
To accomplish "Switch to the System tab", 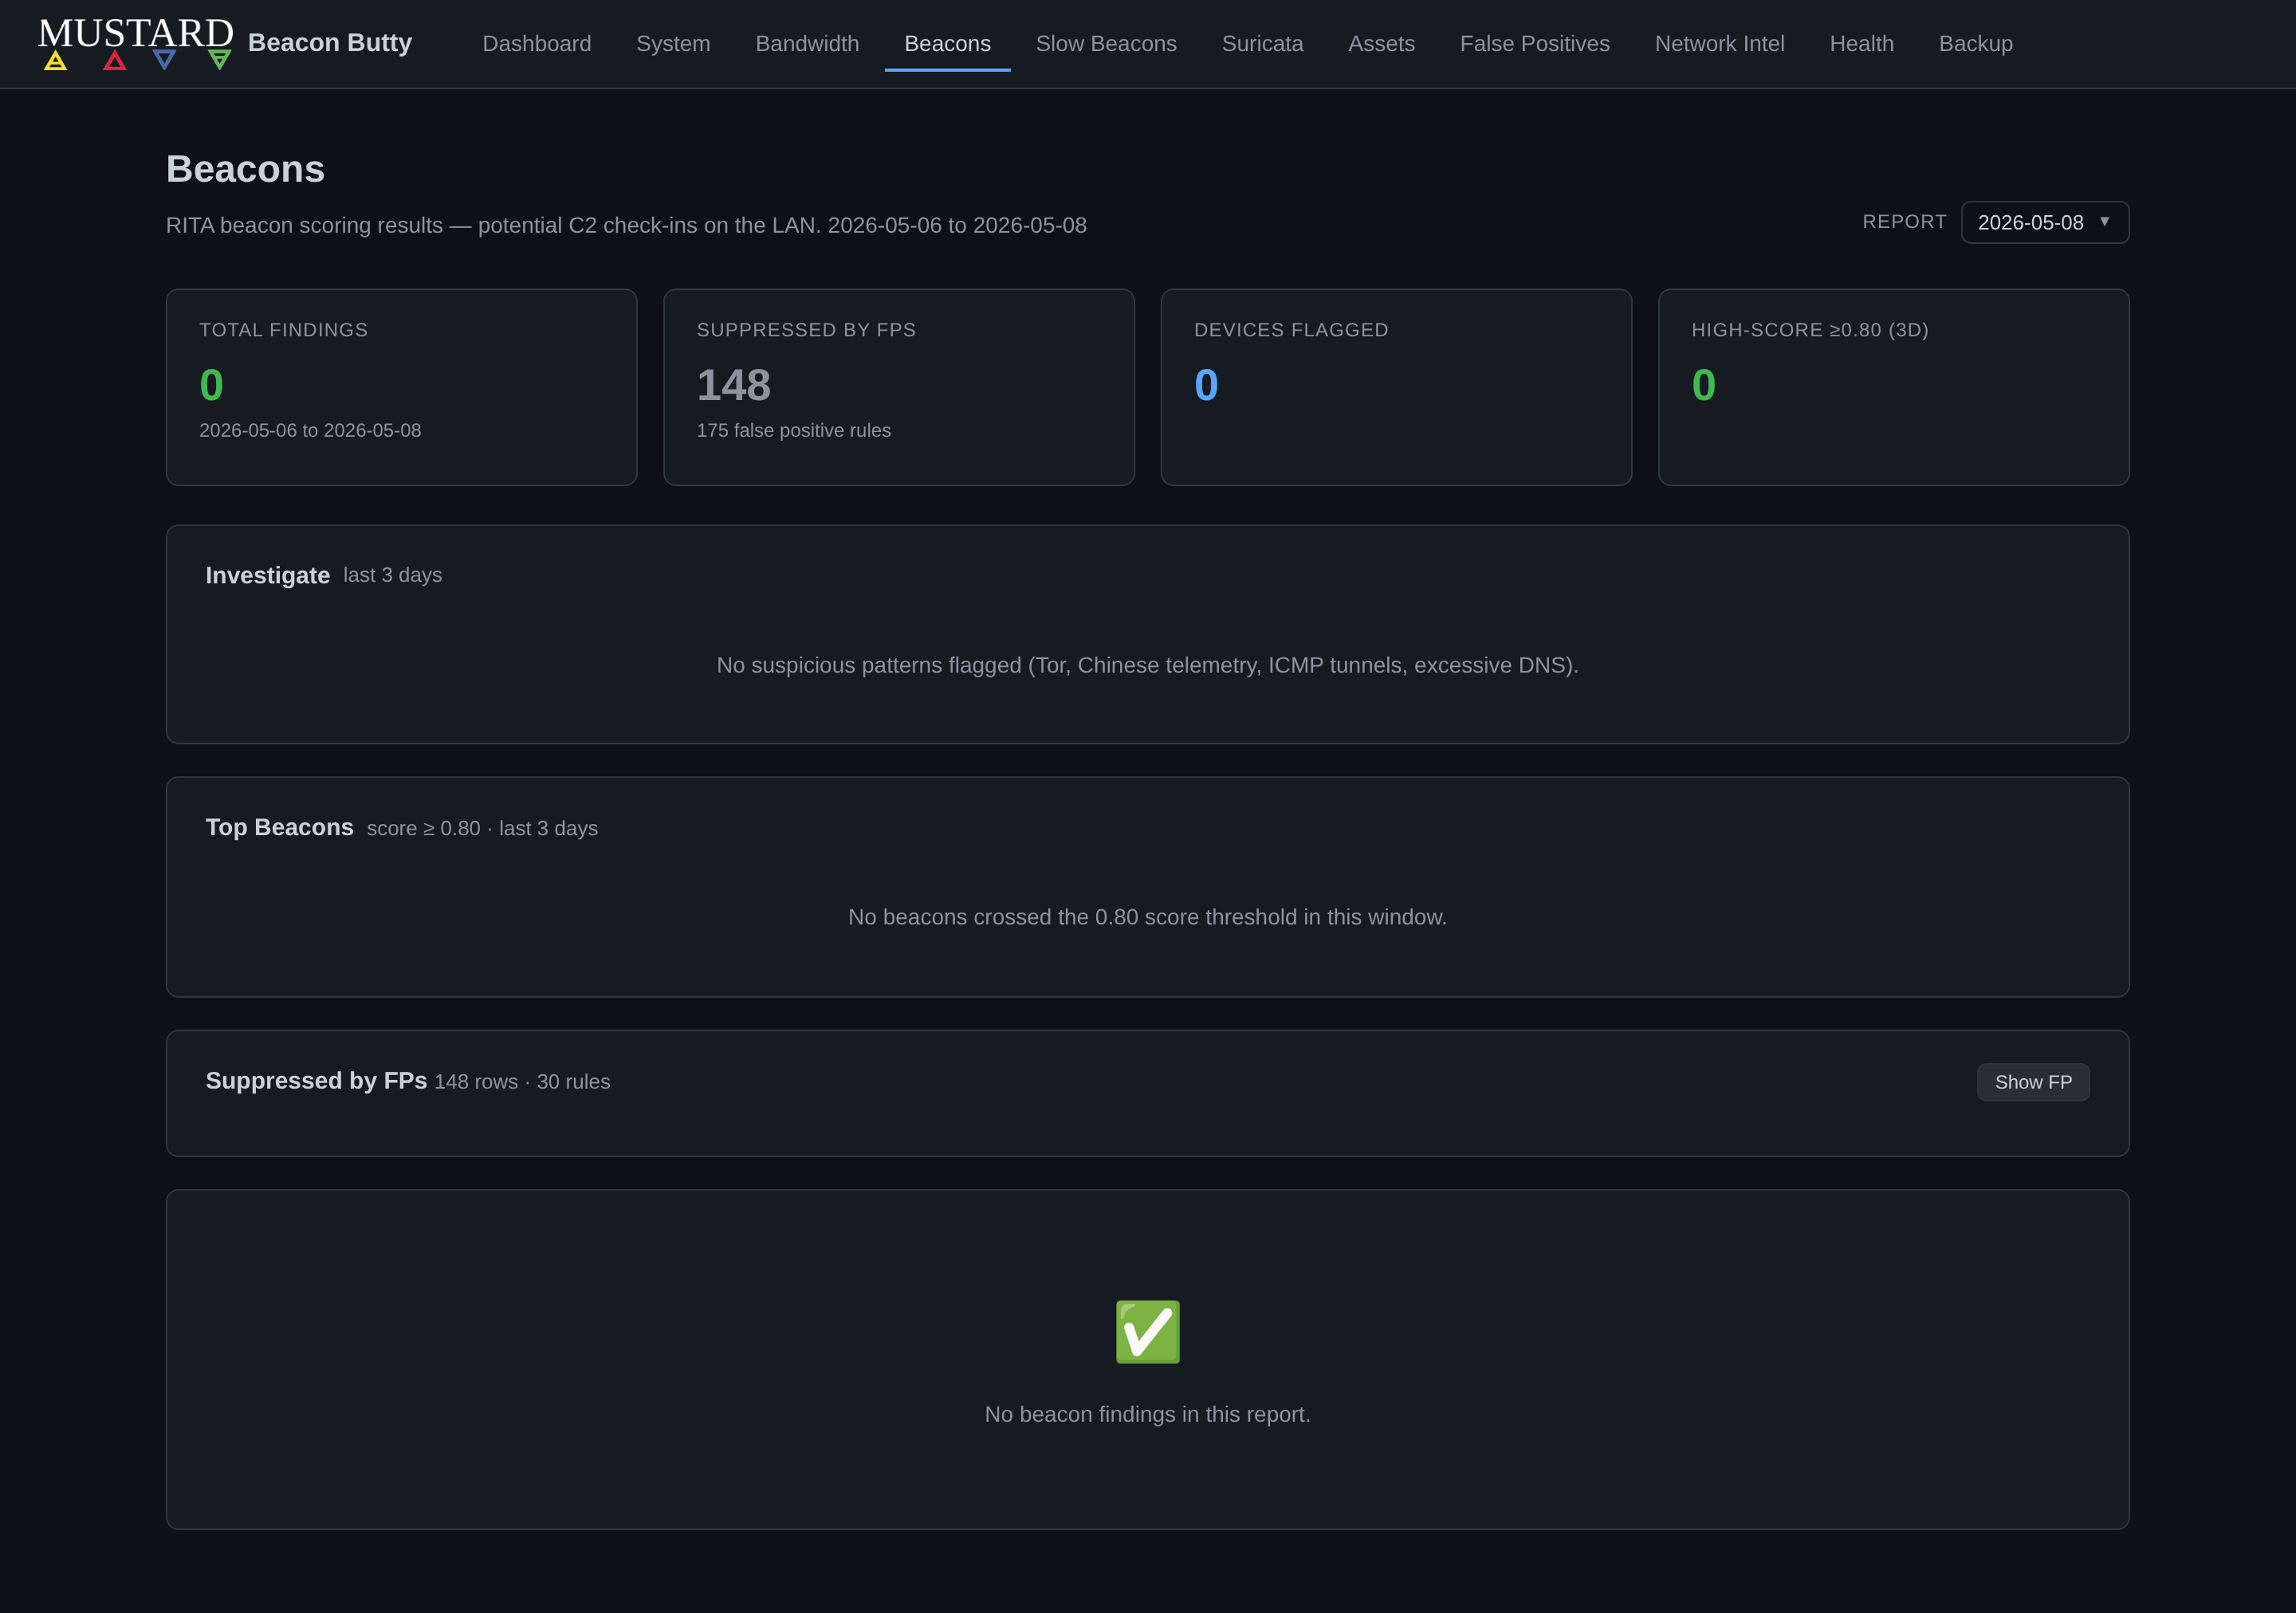I will [x=673, y=44].
